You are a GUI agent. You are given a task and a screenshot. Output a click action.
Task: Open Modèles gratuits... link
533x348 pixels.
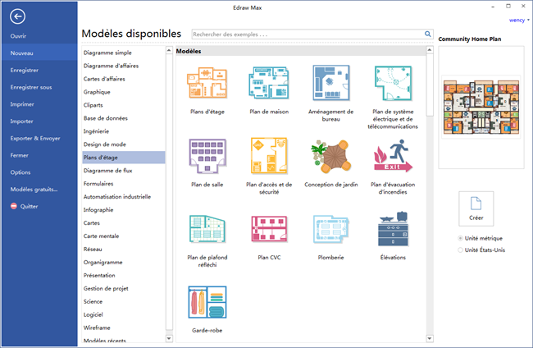click(34, 189)
